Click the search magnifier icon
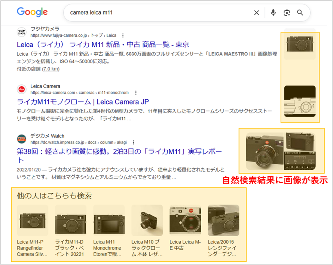The image size is (333, 265). [300, 12]
